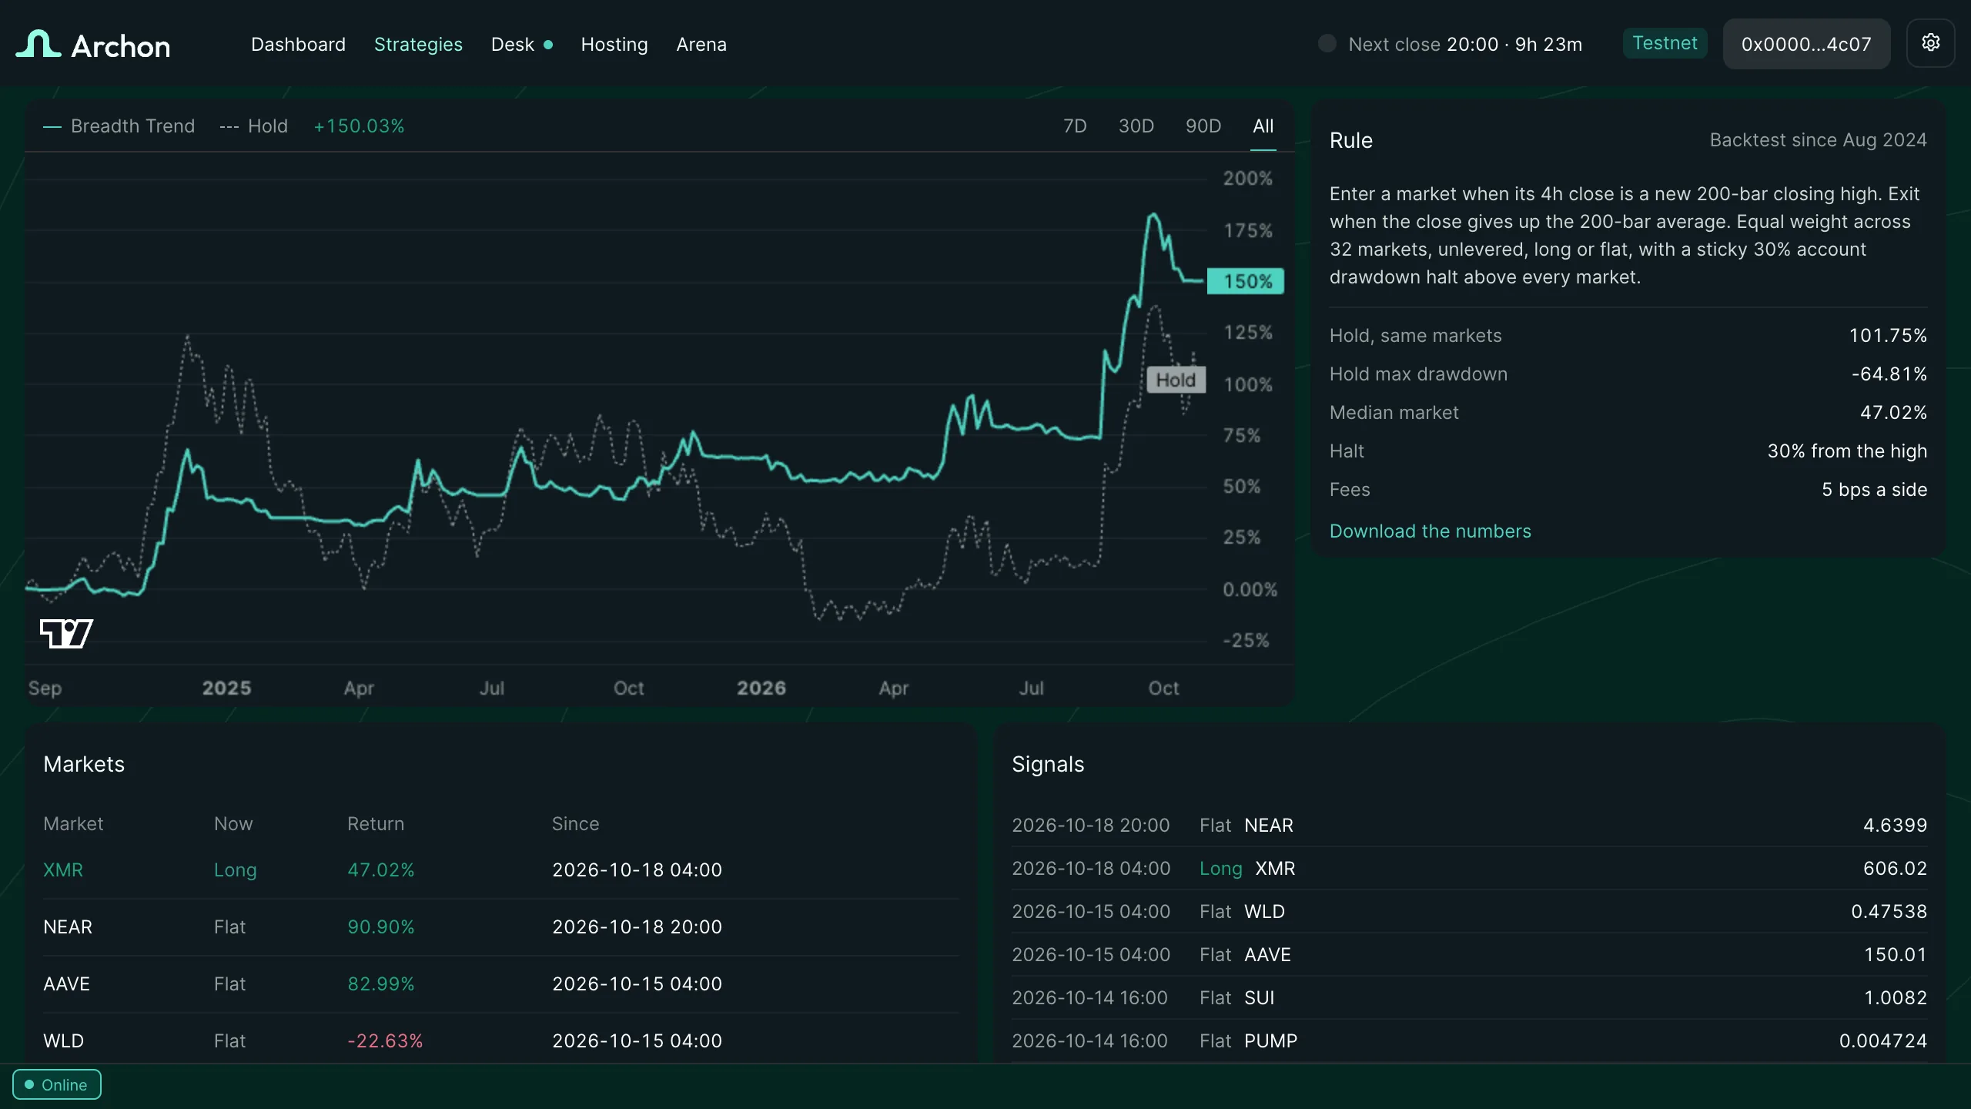Image resolution: width=1971 pixels, height=1109 pixels.
Task: Open the settings gear icon
Action: (1930, 43)
